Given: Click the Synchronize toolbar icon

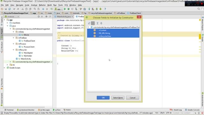Looking at the screenshot, I should coord(10,9).
